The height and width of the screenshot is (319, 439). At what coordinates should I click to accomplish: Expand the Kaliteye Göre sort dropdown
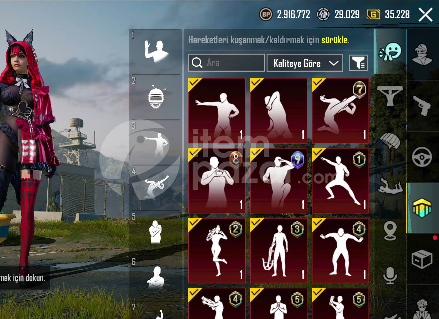tap(305, 63)
